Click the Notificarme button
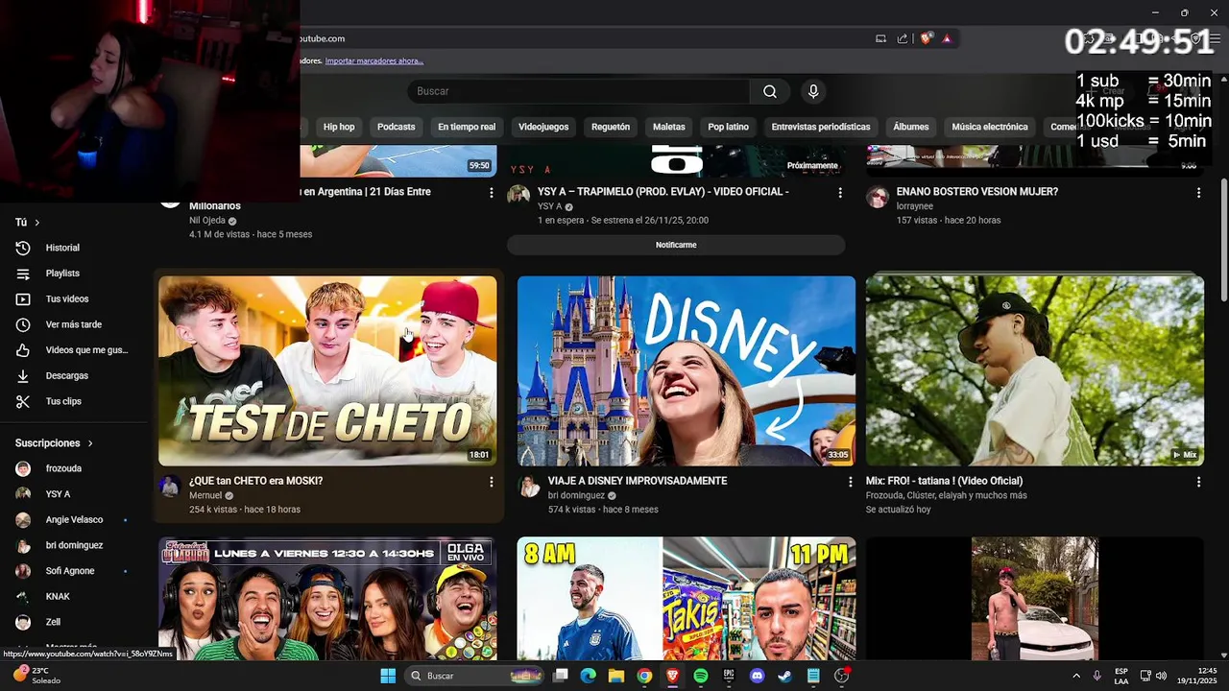The width and height of the screenshot is (1229, 691). (676, 245)
